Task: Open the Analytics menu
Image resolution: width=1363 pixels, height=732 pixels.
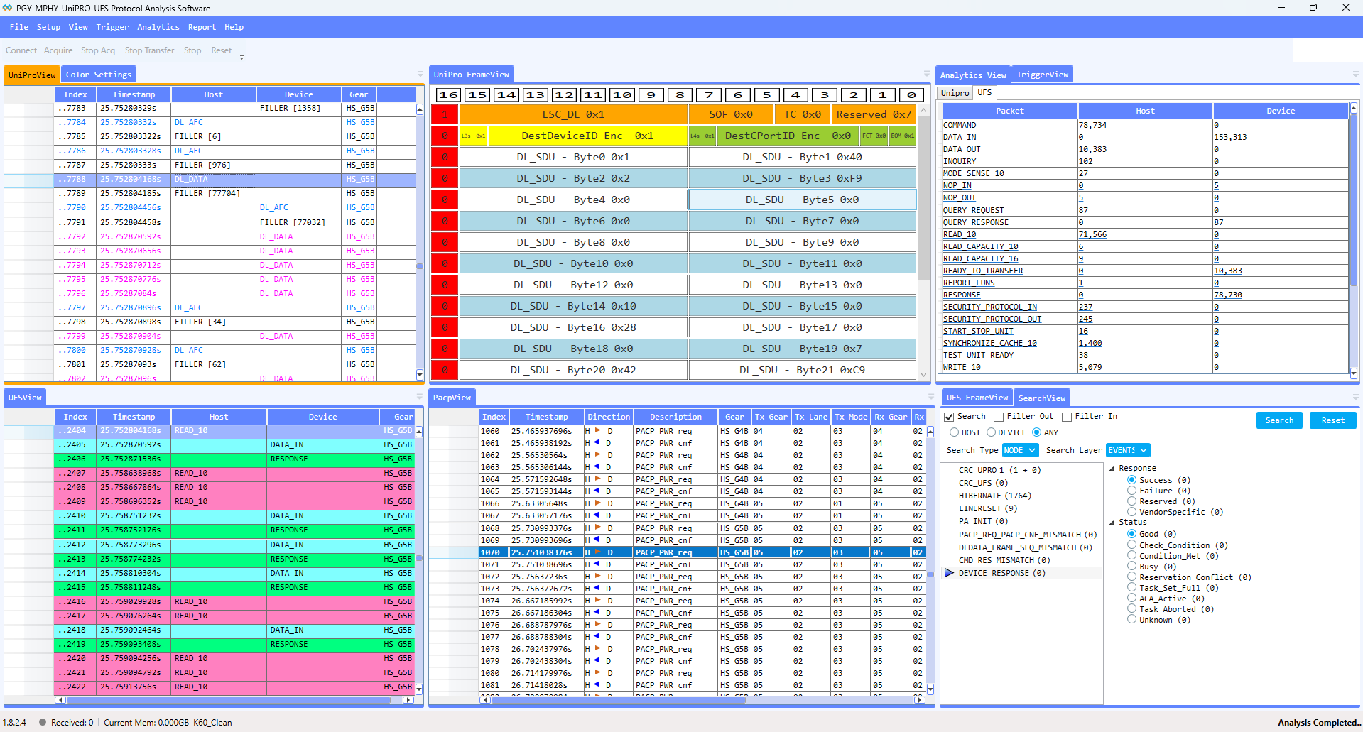Action: [158, 27]
